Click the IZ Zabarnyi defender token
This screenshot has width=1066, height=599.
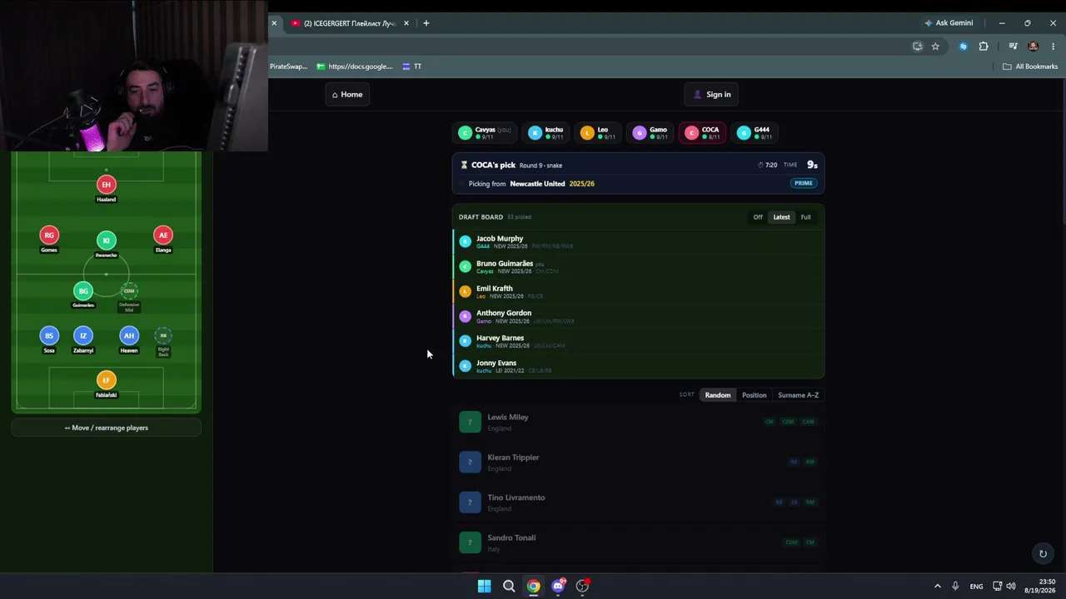click(x=83, y=335)
